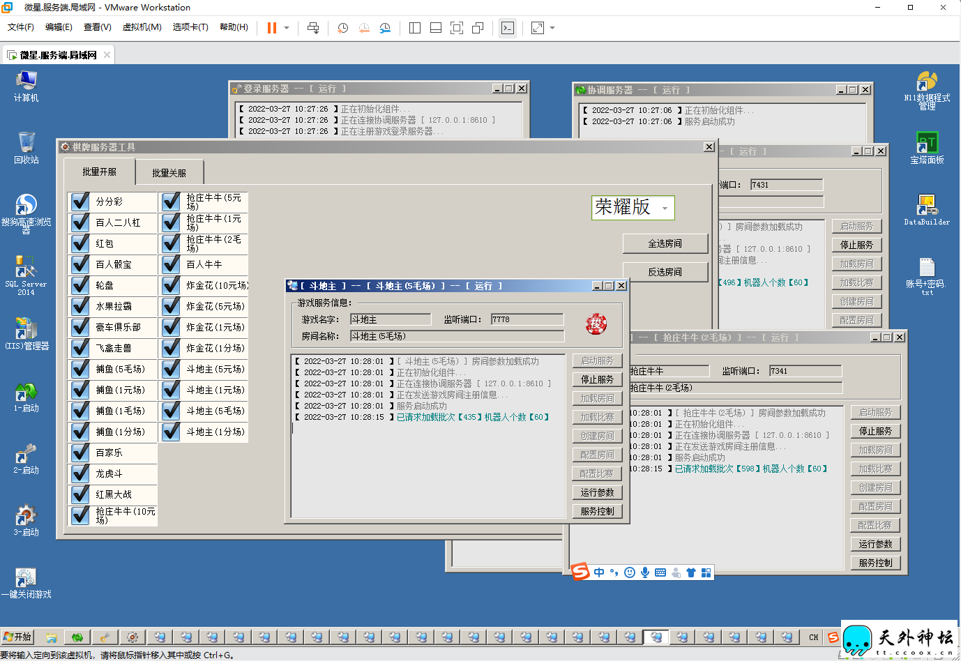
Task: Open the 回收站 desktop icon
Action: pyautogui.click(x=26, y=148)
